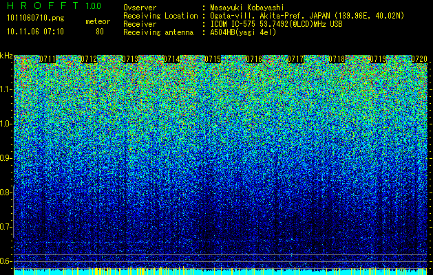Click the 0714 time marker
Screen dimensions: 433x275
(171, 59)
